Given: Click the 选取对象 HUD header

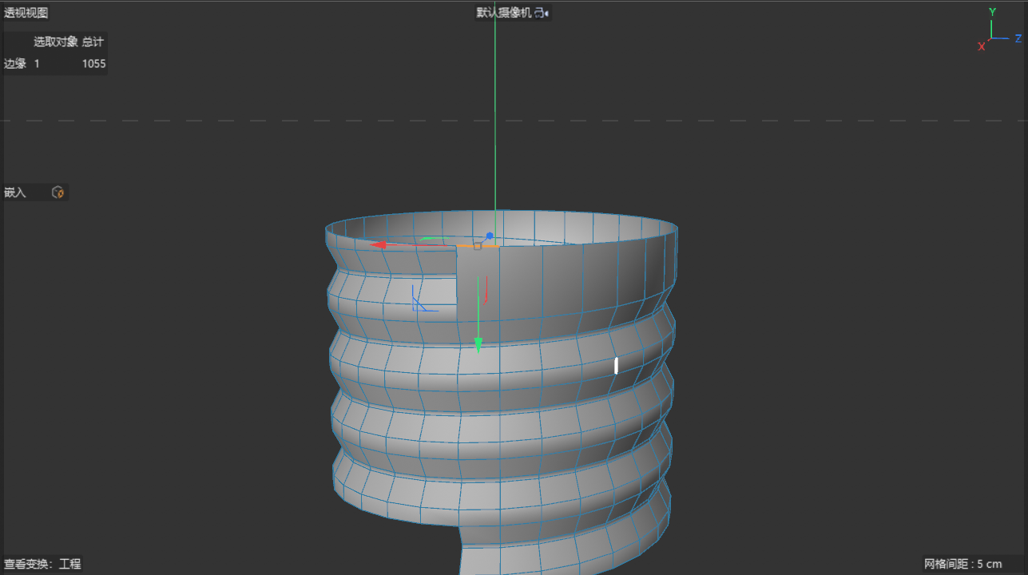Looking at the screenshot, I should (56, 42).
